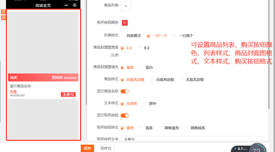Click the 另存为 button
Image resolution: width=275 pixels, height=152 pixels.
pyautogui.click(x=105, y=148)
